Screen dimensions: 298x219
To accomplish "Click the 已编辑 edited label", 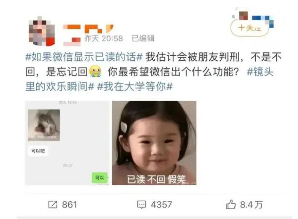I will tap(143, 38).
